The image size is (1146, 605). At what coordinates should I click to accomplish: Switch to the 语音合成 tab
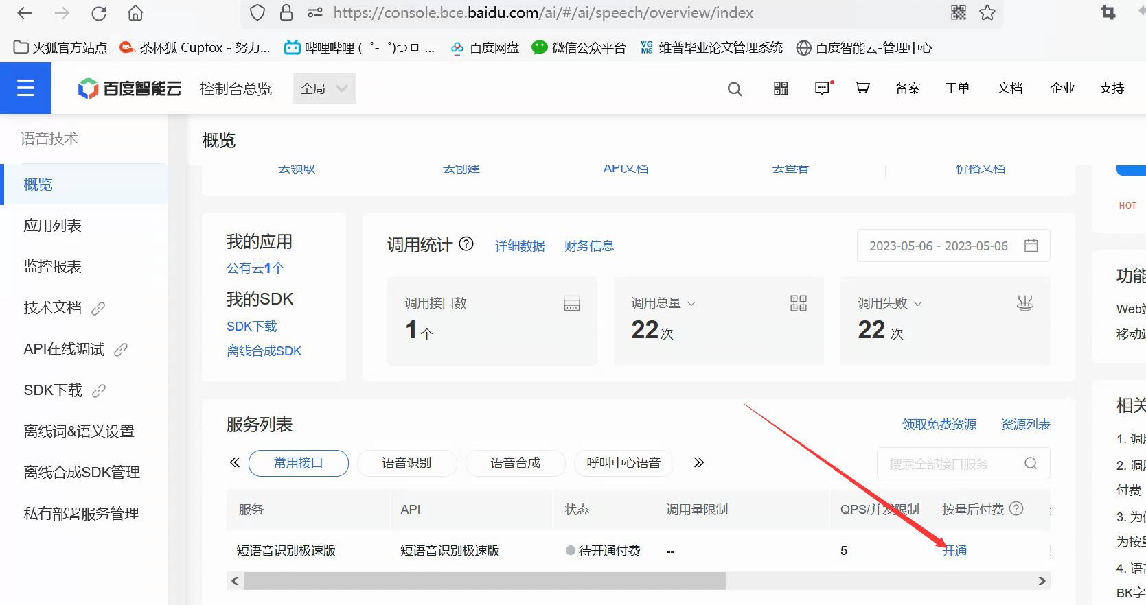coord(516,463)
